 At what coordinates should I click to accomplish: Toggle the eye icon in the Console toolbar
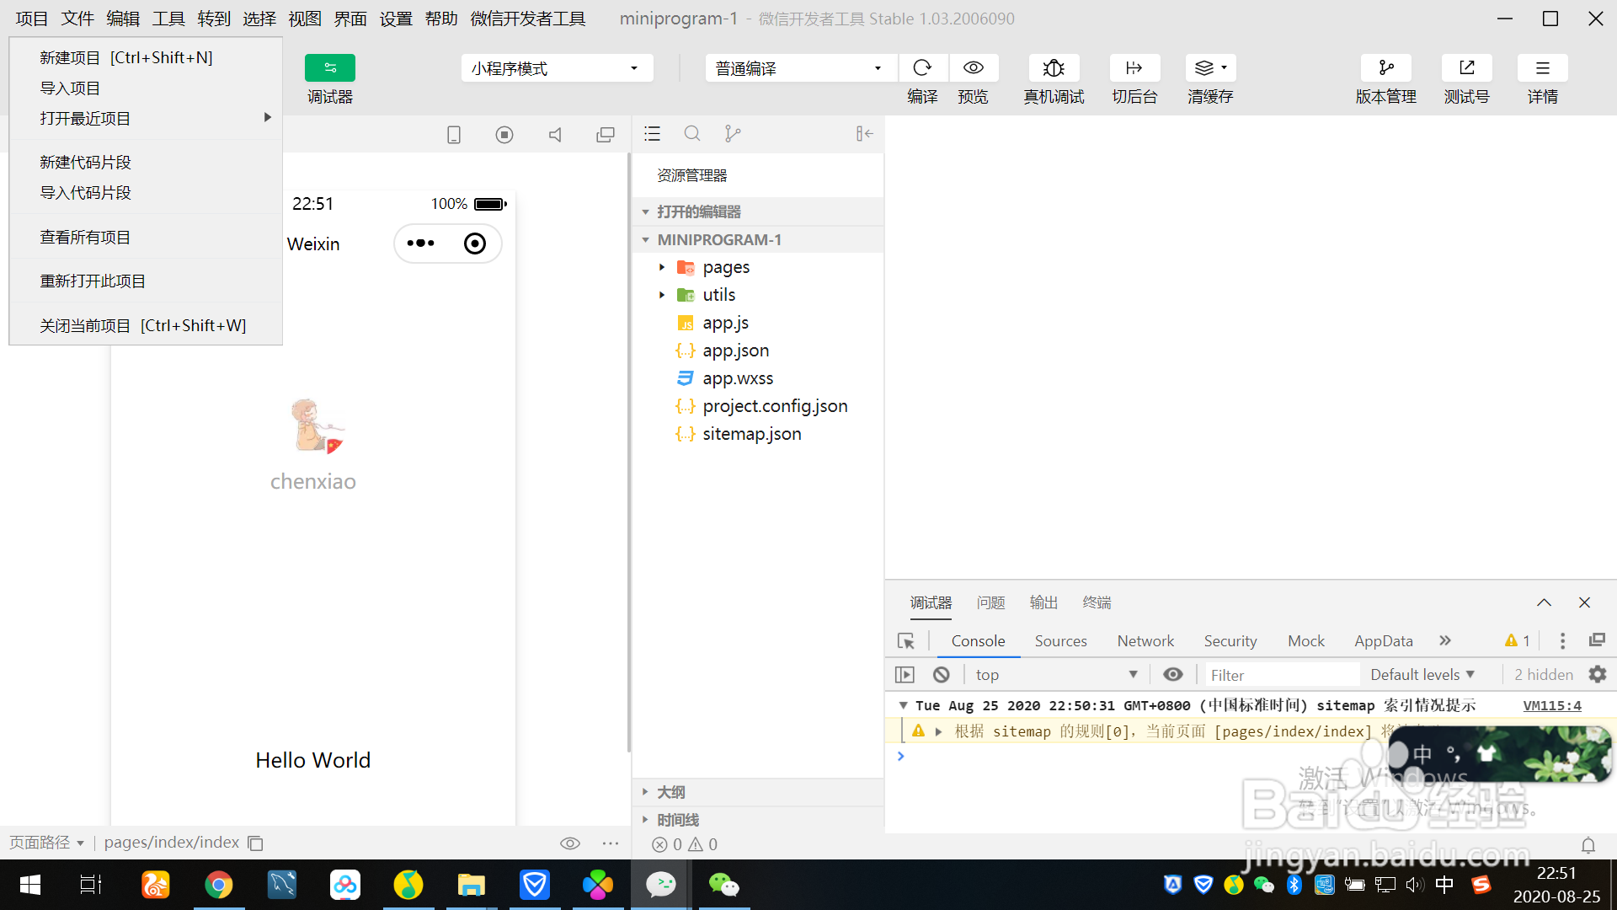1173,674
